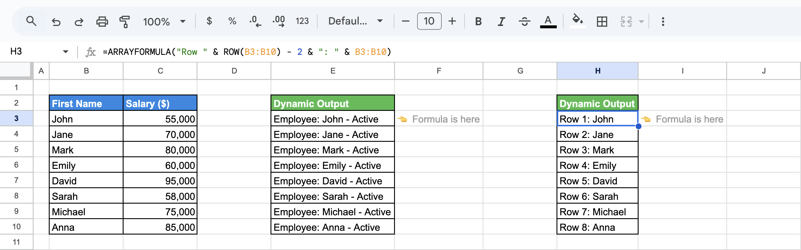
Task: Toggle strikethrough formatting
Action: [524, 21]
